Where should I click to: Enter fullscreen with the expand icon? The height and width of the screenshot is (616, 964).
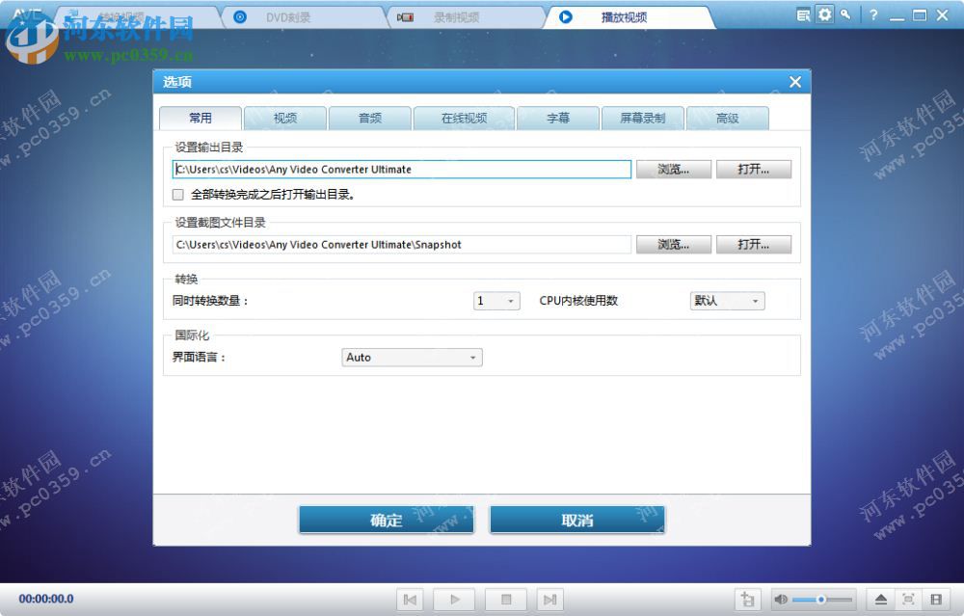pyautogui.click(x=908, y=599)
